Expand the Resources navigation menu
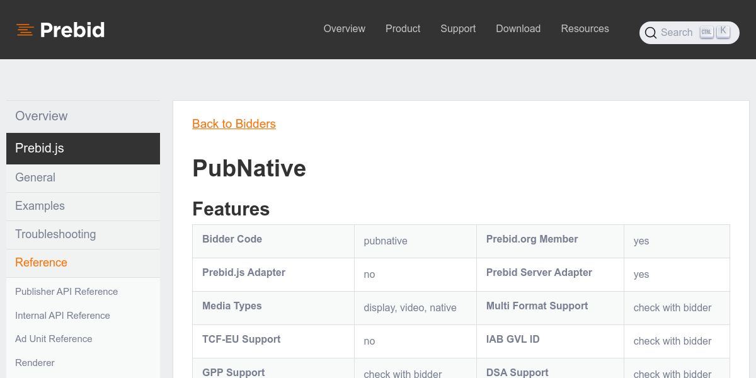The width and height of the screenshot is (756, 378). tap(585, 29)
